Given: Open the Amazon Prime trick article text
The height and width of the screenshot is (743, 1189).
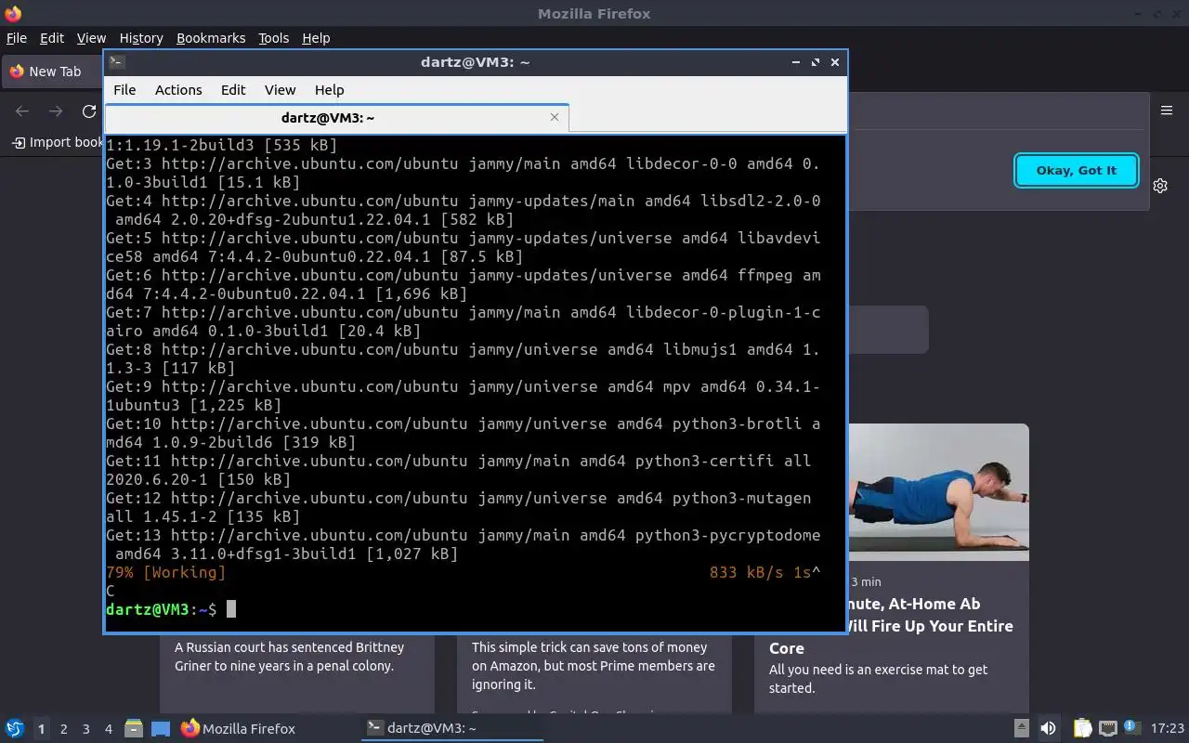Looking at the screenshot, I should tap(593, 666).
